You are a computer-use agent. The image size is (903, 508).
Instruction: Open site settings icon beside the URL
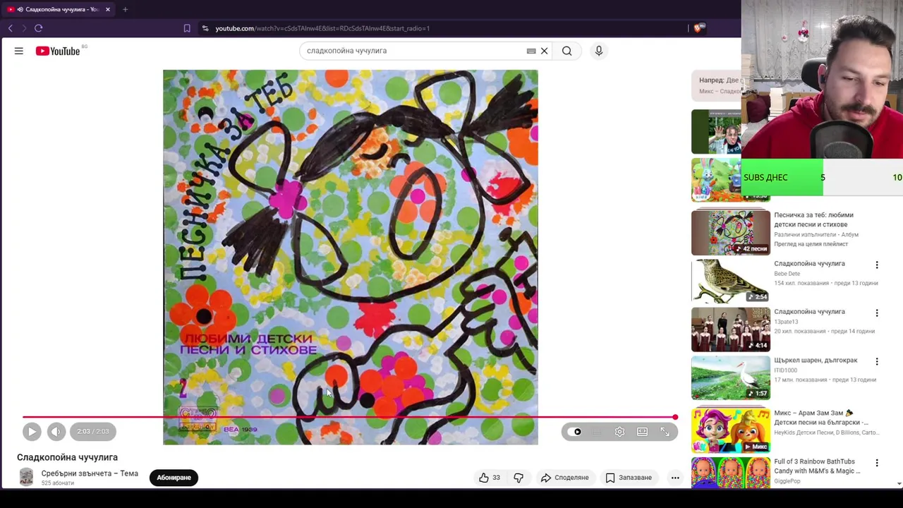click(x=205, y=28)
